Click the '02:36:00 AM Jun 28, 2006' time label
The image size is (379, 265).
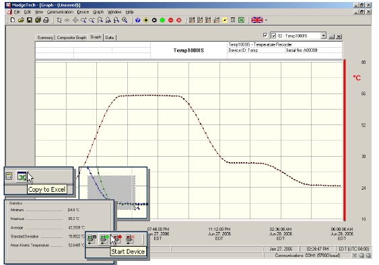pyautogui.click(x=281, y=233)
